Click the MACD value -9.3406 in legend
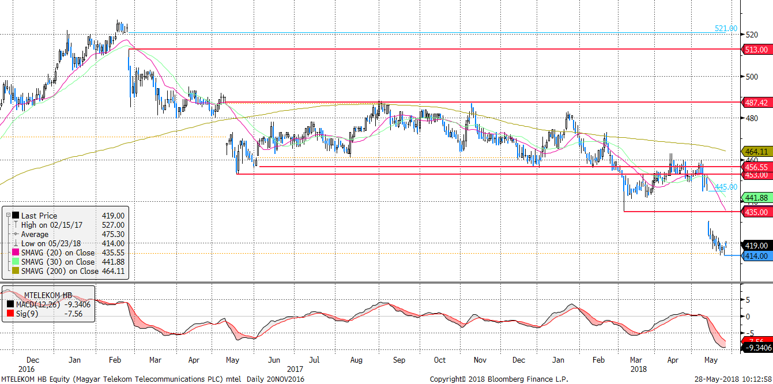 click(76, 304)
